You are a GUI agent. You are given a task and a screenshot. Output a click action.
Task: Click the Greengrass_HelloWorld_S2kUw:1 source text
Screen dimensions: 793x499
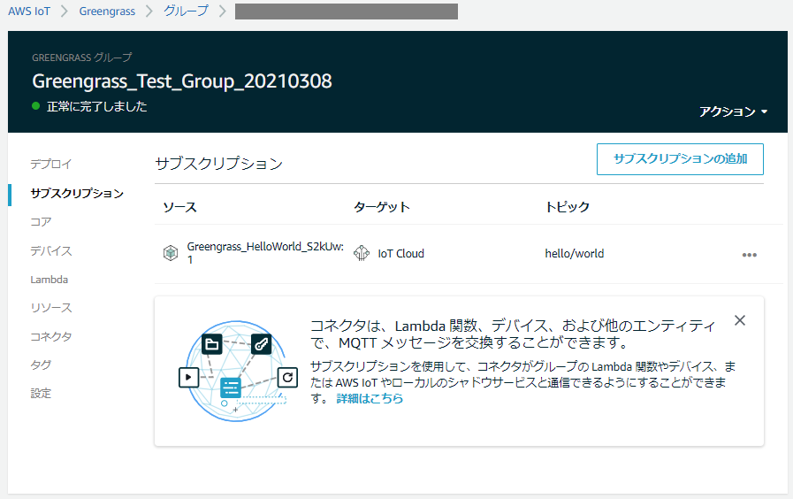tap(265, 252)
